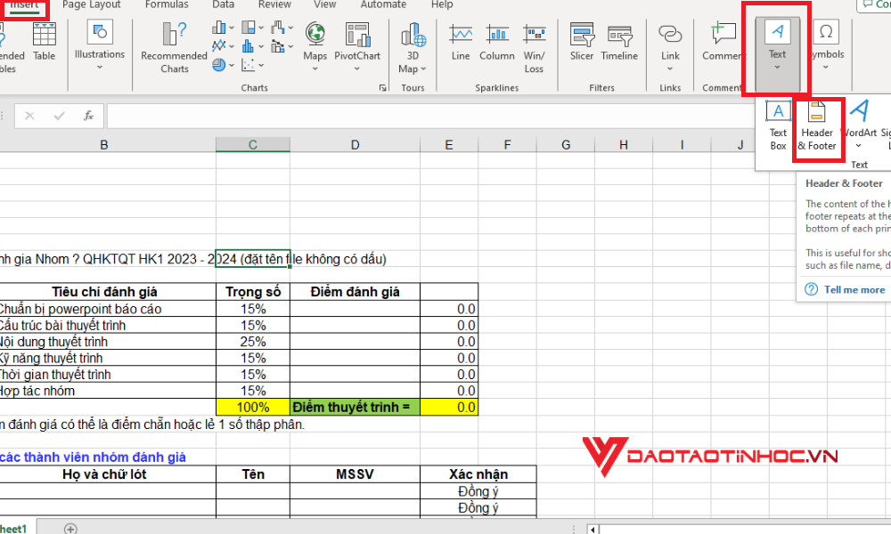Viewport: 891px width, 534px height.
Task: Open the Charts dialog launcher
Action: click(383, 88)
